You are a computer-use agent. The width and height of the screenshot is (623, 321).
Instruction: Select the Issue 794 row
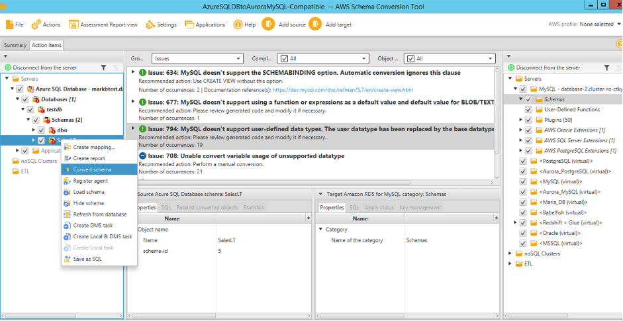[310, 136]
